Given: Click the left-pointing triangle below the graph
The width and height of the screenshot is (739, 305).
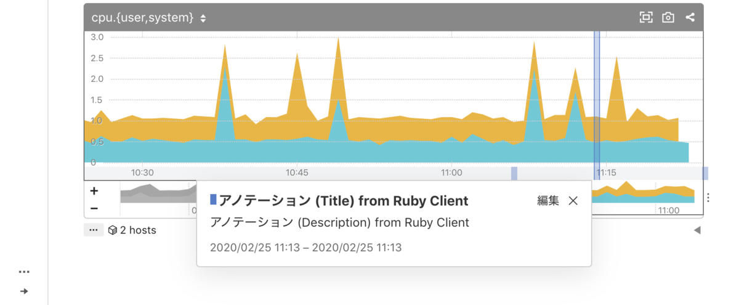Looking at the screenshot, I should tap(697, 230).
